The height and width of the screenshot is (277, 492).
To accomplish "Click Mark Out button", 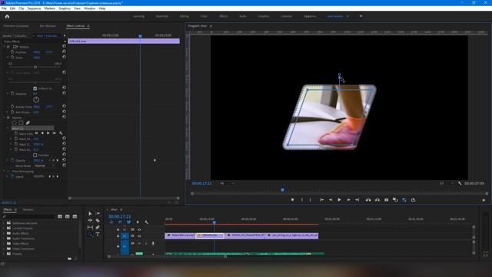I will pyautogui.click(x=311, y=200).
